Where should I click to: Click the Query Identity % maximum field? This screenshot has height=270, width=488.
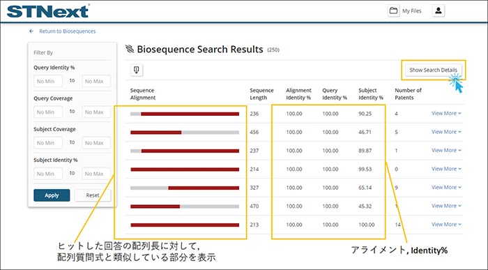pyautogui.click(x=96, y=81)
